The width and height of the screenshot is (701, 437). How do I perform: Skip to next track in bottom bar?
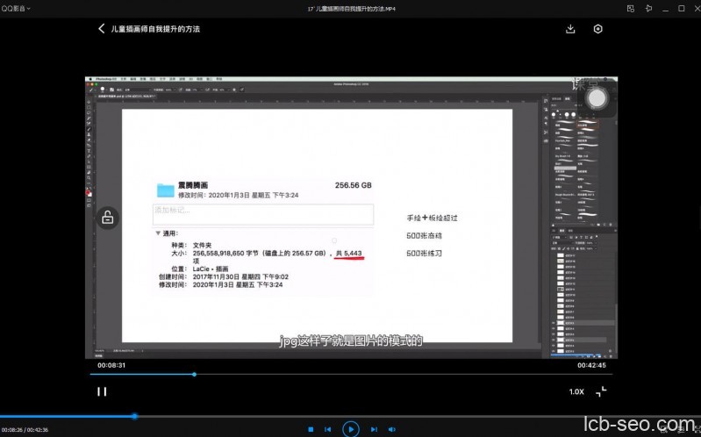click(374, 429)
